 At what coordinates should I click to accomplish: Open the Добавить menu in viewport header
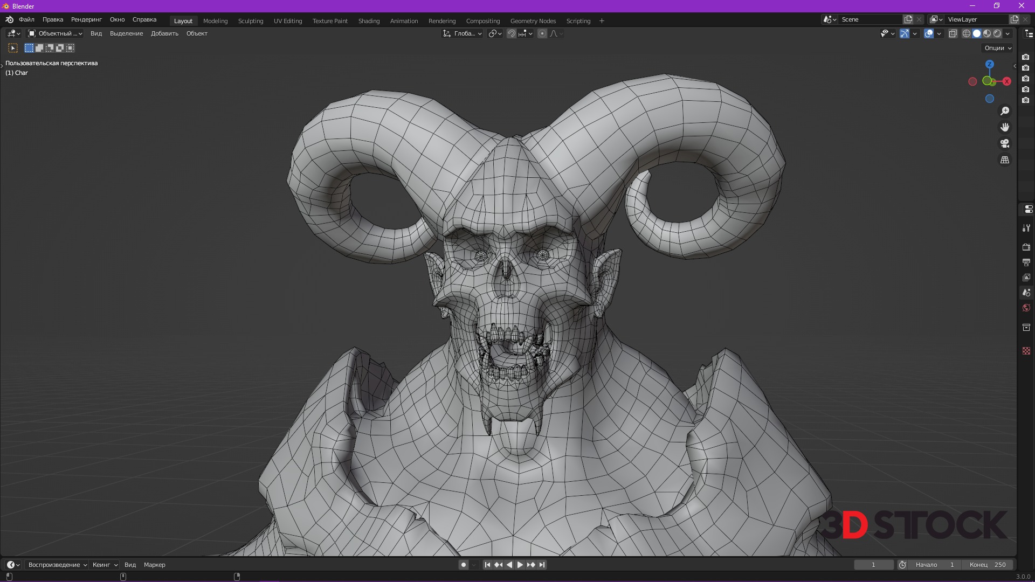pos(164,33)
